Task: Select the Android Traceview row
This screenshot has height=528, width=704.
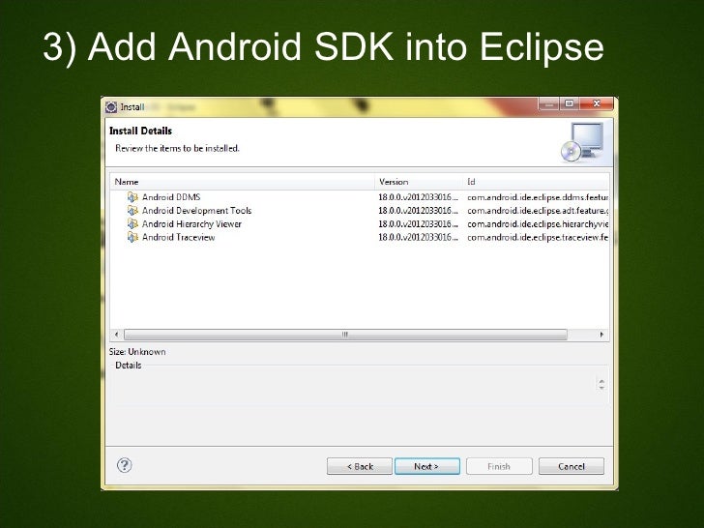Action: point(360,237)
